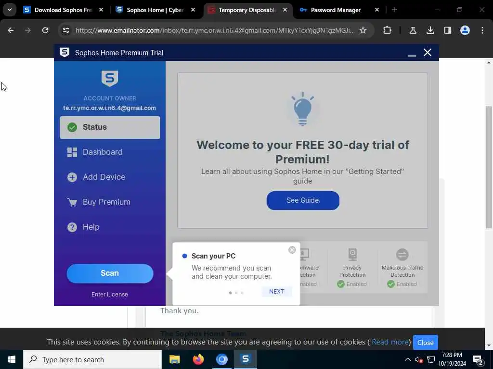Click the Dashboard grid icon

tap(72, 152)
